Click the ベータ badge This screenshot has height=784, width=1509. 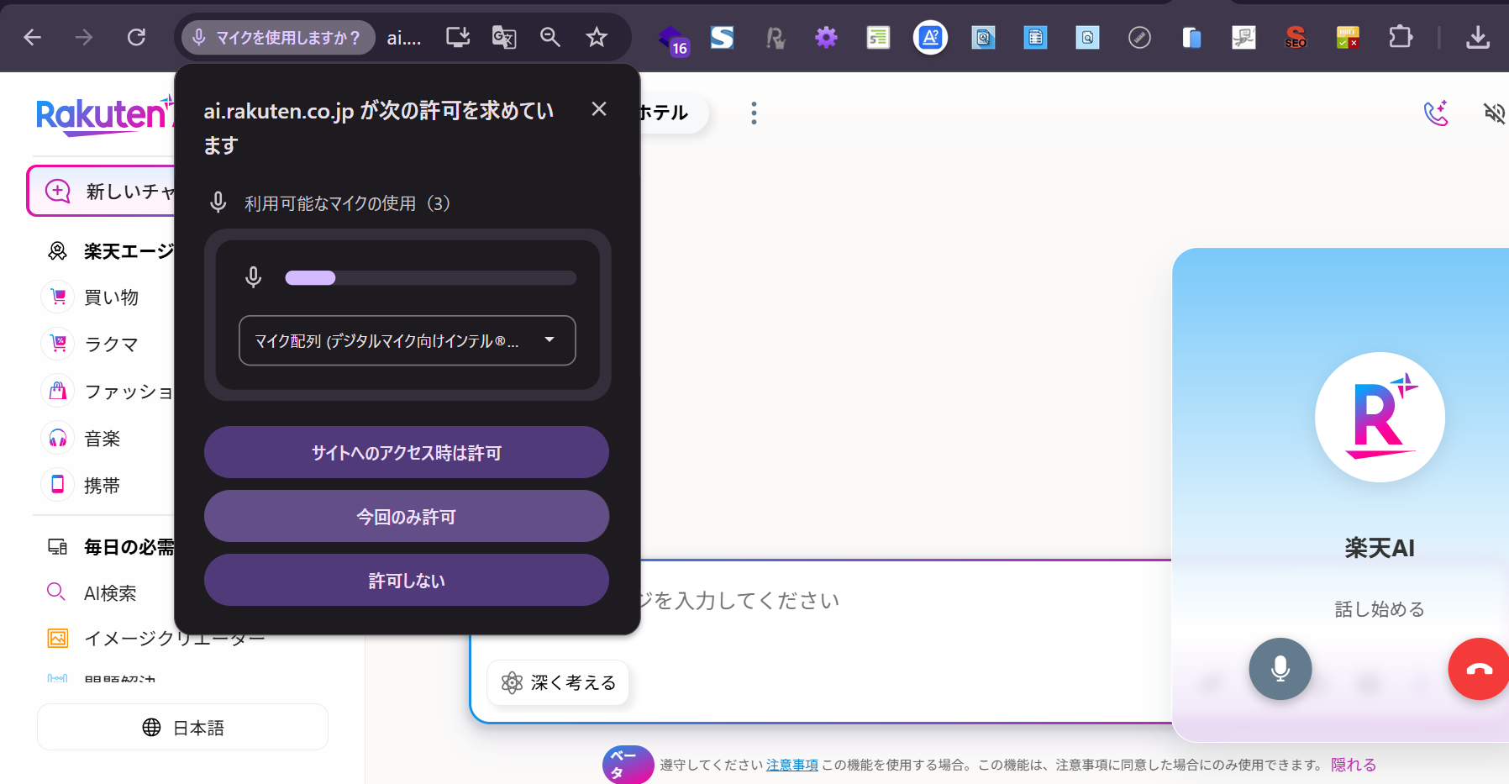628,765
